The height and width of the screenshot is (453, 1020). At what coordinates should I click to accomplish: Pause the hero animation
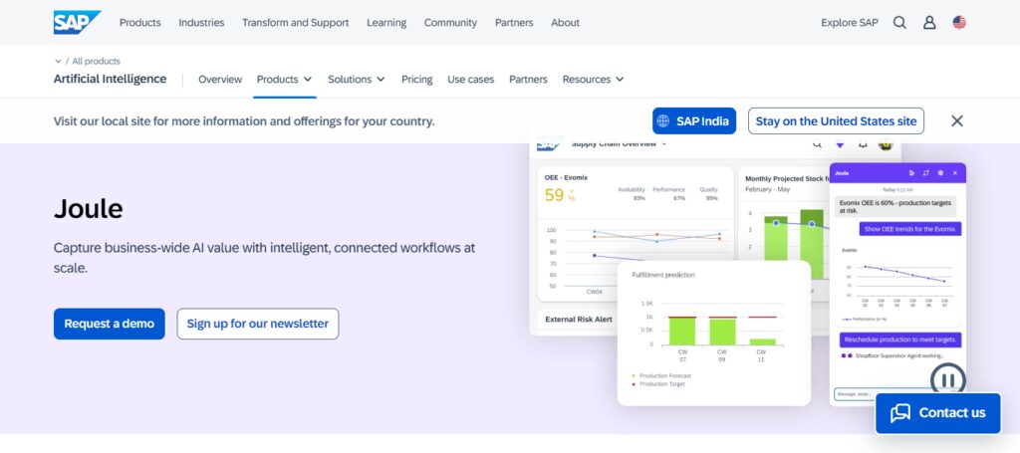[x=948, y=380]
